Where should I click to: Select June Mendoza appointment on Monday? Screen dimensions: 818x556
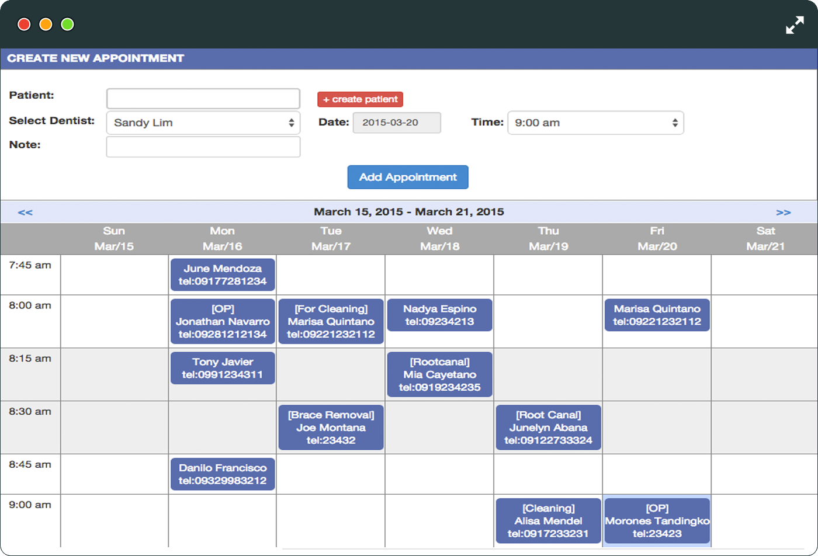pyautogui.click(x=223, y=275)
